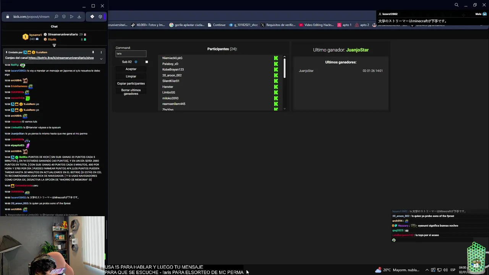
Task: Click the weather widget on the taskbar
Action: 397,270
